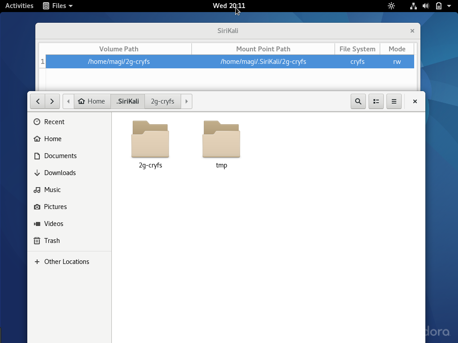
Task: Click the Downloads arrow icon in the sidebar
Action: pyautogui.click(x=37, y=173)
